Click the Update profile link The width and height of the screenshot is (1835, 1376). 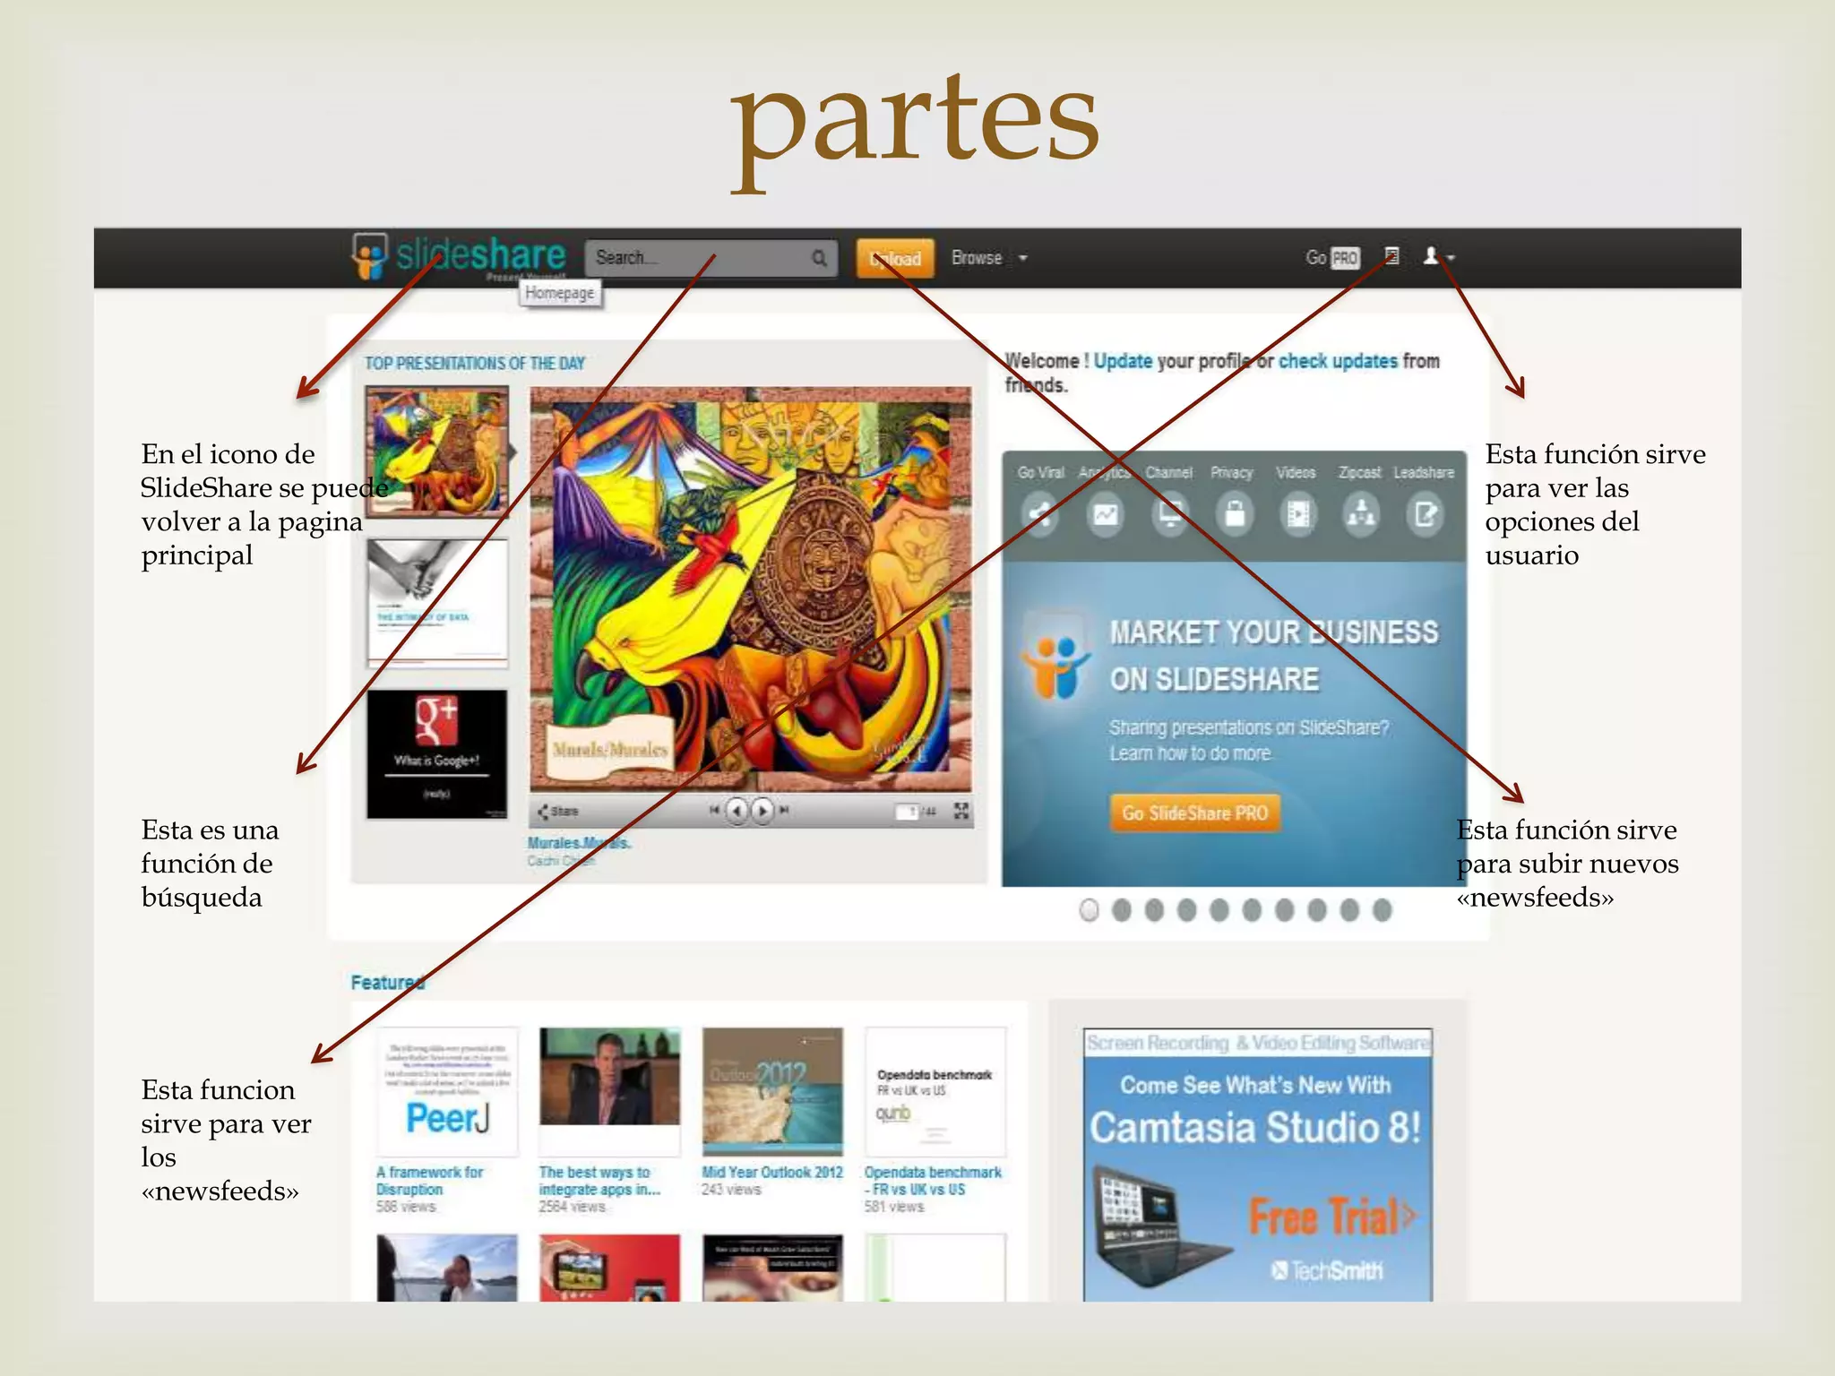point(1123,361)
